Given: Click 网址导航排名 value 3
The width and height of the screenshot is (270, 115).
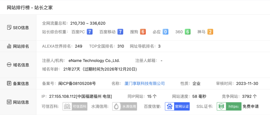Looking at the screenshot, I should pos(159,46).
